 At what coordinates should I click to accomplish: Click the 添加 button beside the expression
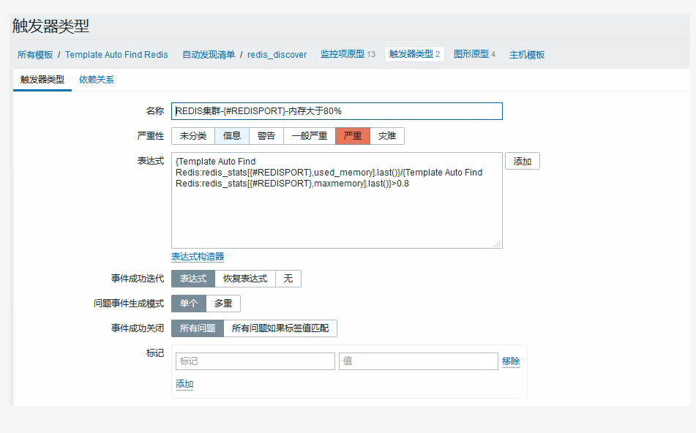pyautogui.click(x=523, y=161)
